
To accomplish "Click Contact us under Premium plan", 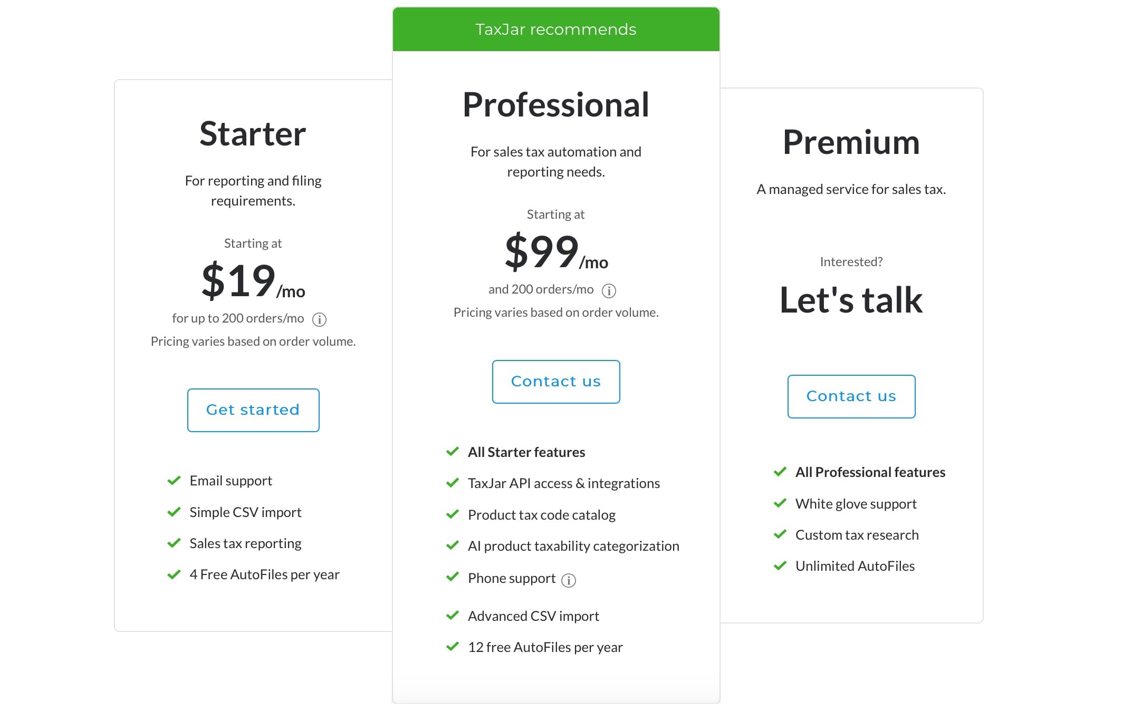I will pyautogui.click(x=851, y=396).
